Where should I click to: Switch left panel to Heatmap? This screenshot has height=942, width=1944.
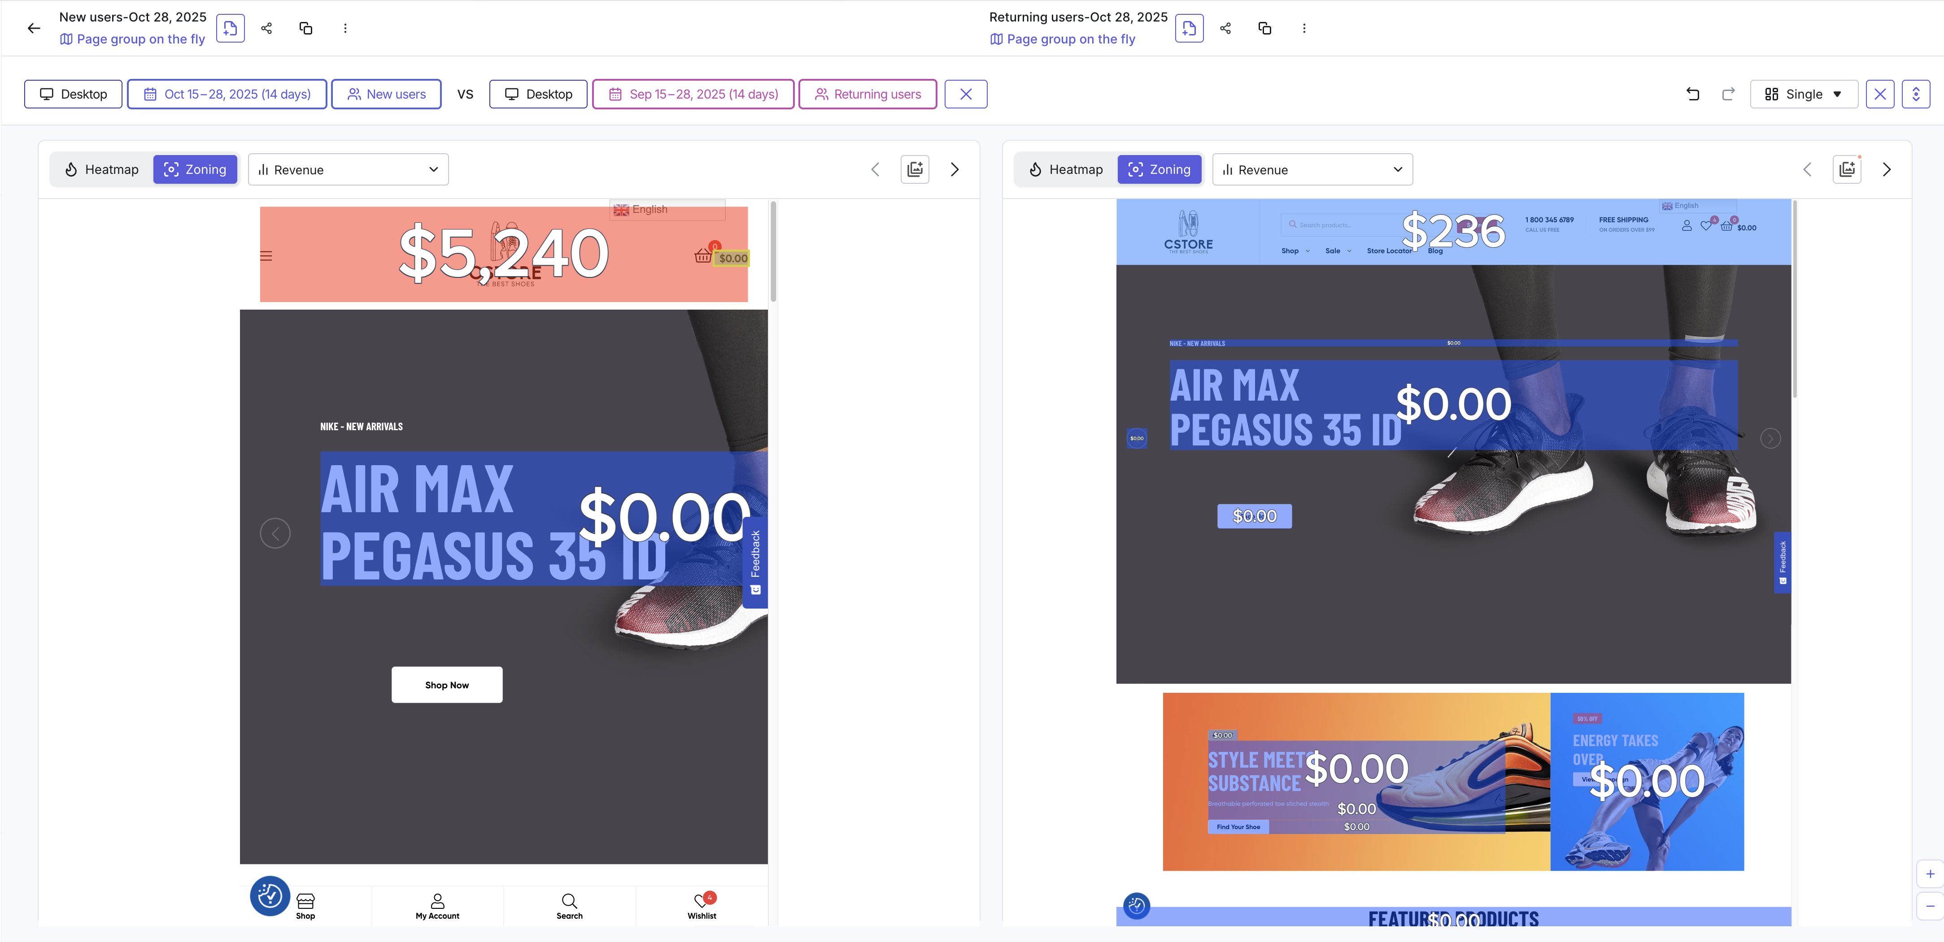pos(102,170)
